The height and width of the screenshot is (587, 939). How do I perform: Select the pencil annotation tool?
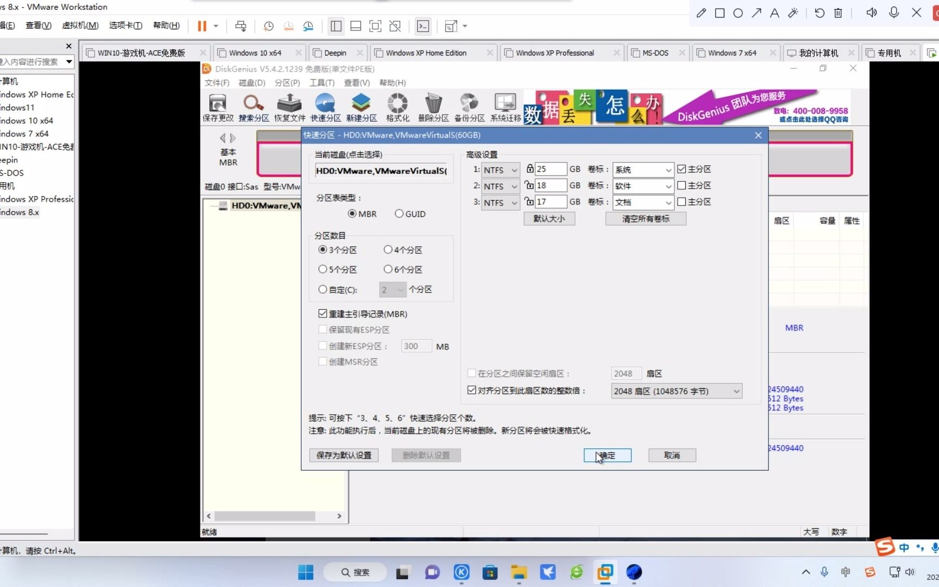pos(701,13)
